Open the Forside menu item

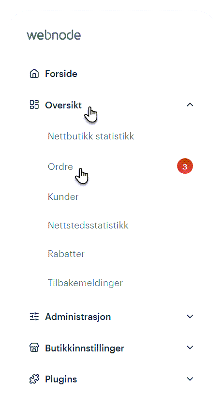click(61, 74)
